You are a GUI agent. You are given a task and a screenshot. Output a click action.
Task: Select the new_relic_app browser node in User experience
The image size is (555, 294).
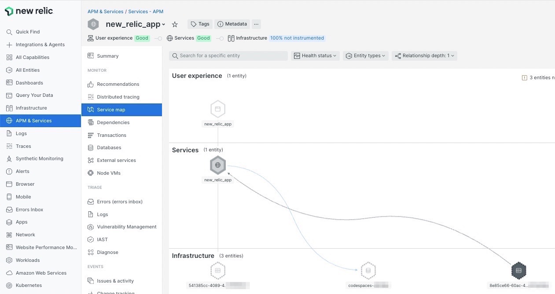tap(218, 109)
